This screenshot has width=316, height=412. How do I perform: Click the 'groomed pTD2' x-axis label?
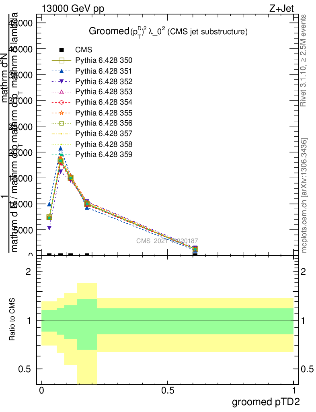266,402
